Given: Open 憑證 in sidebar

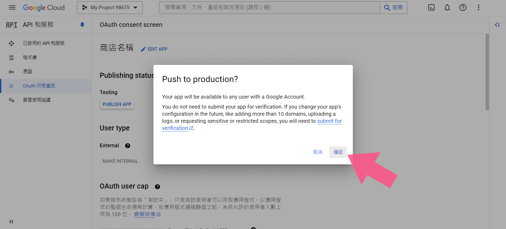Looking at the screenshot, I should [46, 72].
